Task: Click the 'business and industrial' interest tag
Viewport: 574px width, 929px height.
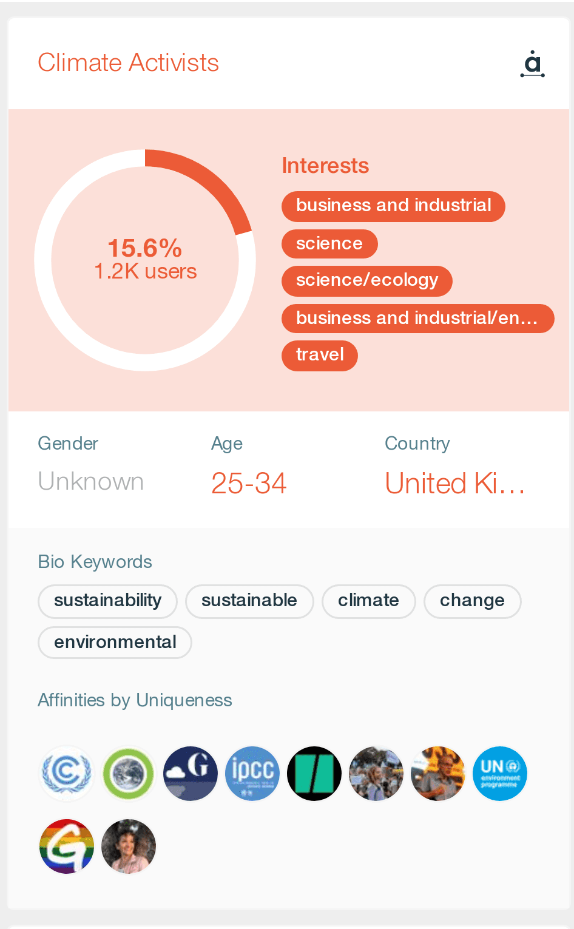Action: click(x=393, y=206)
